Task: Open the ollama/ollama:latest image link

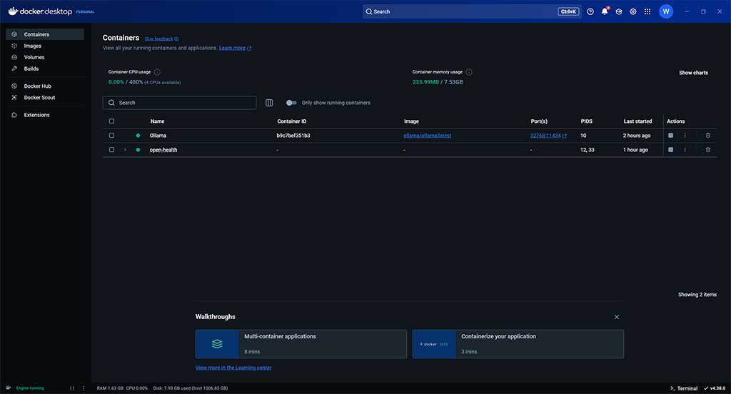Action: (427, 136)
